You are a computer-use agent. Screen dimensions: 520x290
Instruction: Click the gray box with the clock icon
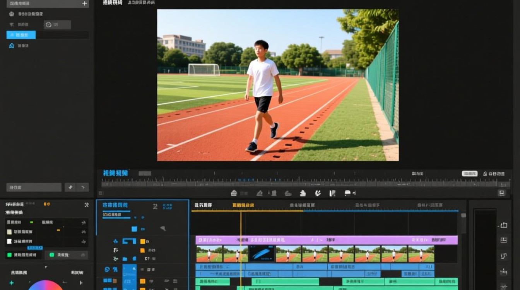(x=57, y=25)
